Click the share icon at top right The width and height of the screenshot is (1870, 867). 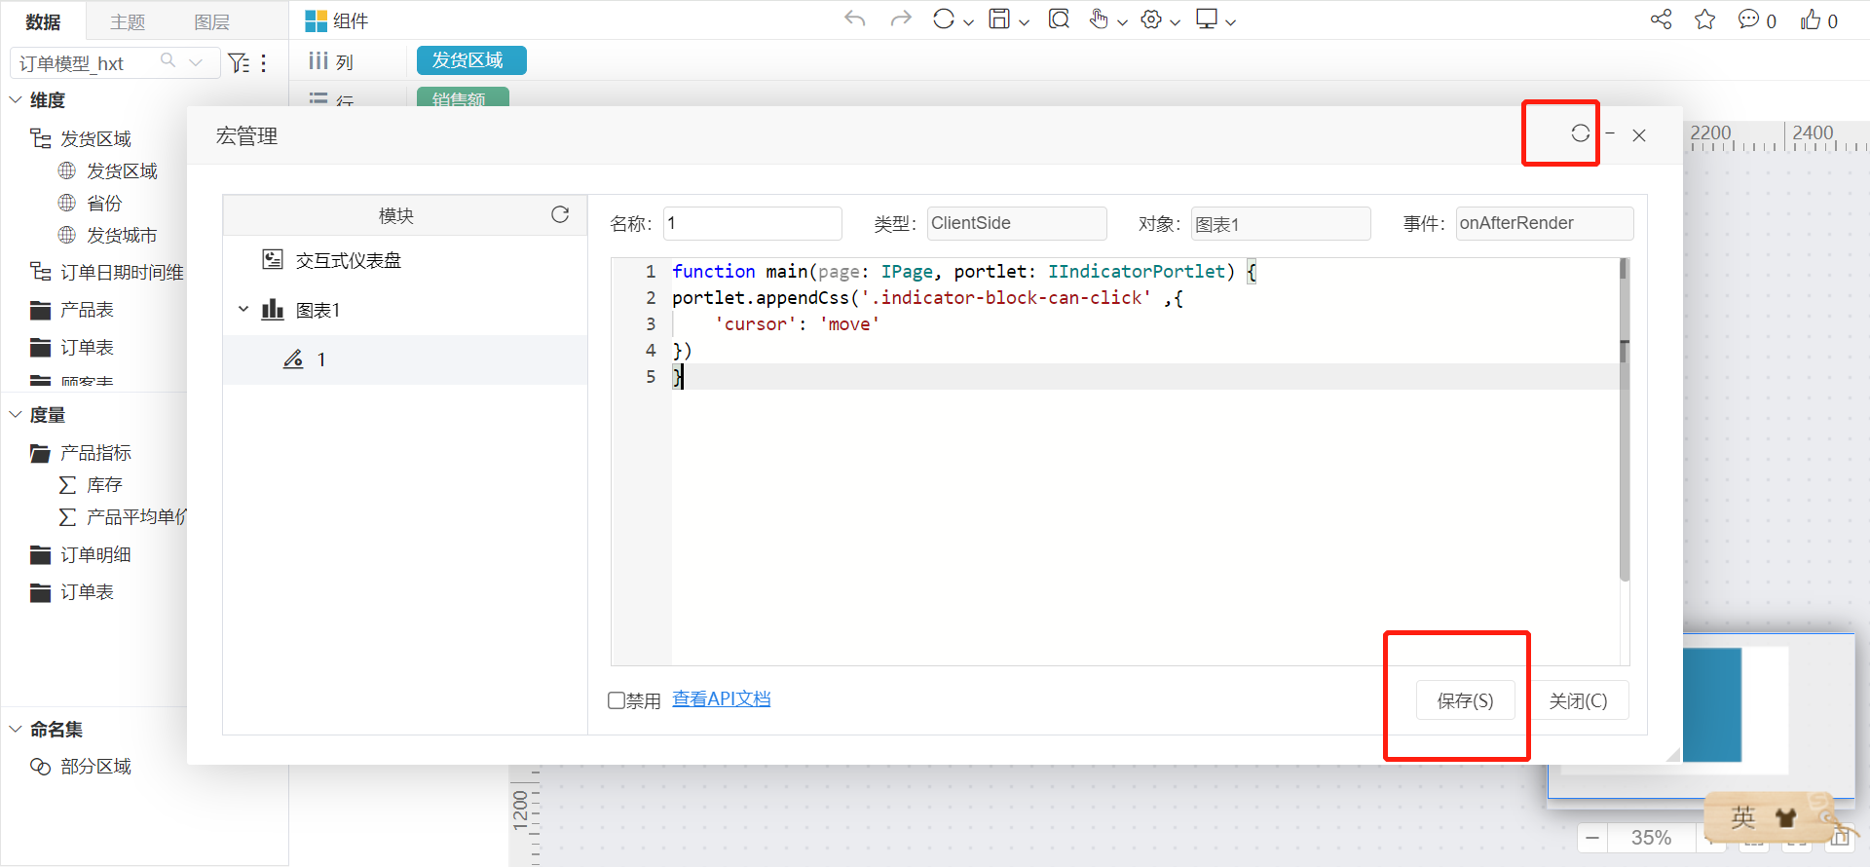coord(1662,19)
